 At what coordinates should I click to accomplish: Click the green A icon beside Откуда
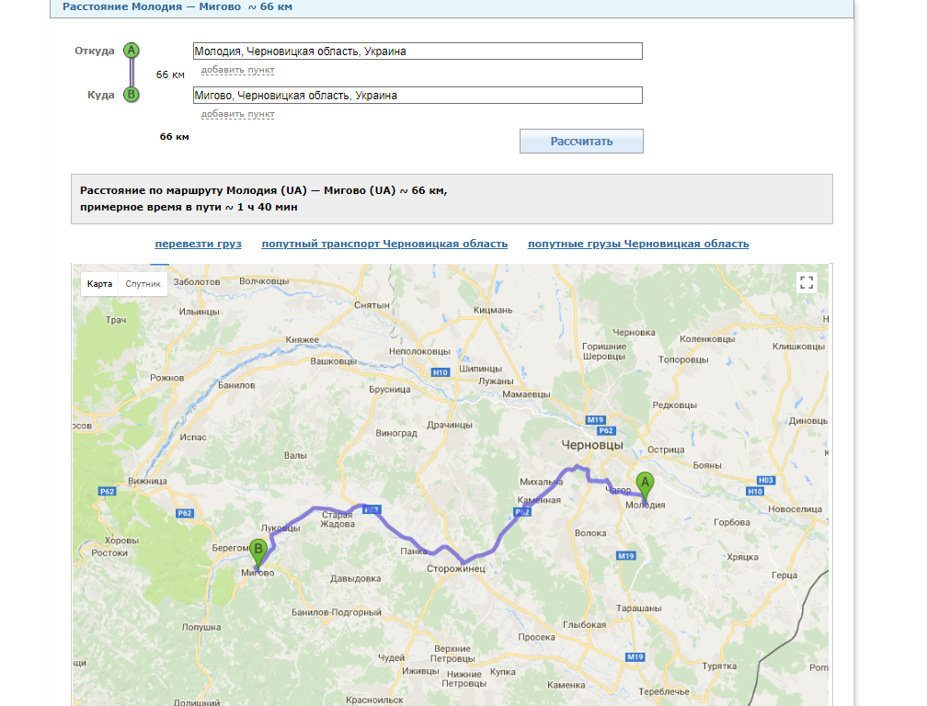pyautogui.click(x=132, y=51)
